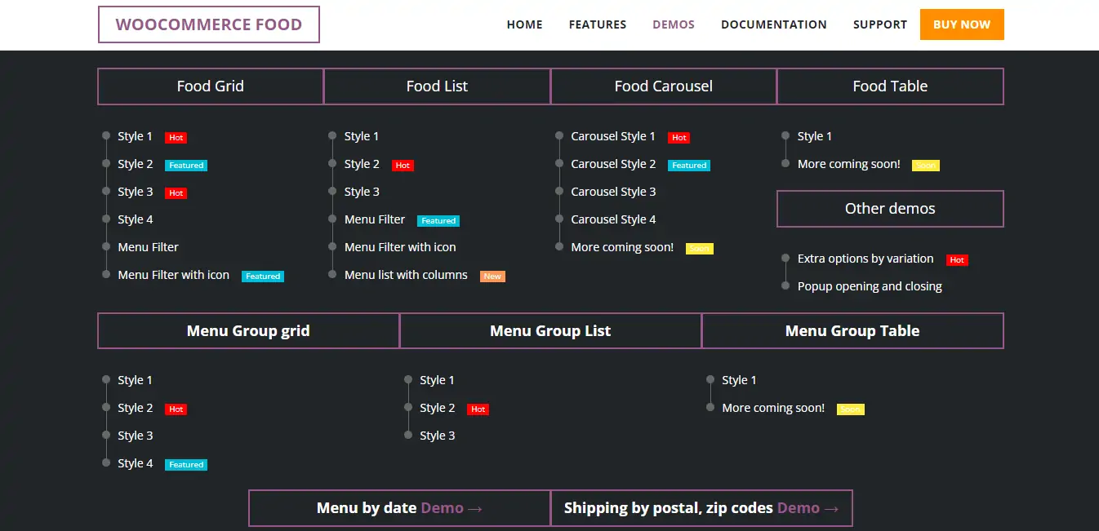1099x531 pixels.
Task: Click the Soon badge under Food Table
Action: [925, 166]
